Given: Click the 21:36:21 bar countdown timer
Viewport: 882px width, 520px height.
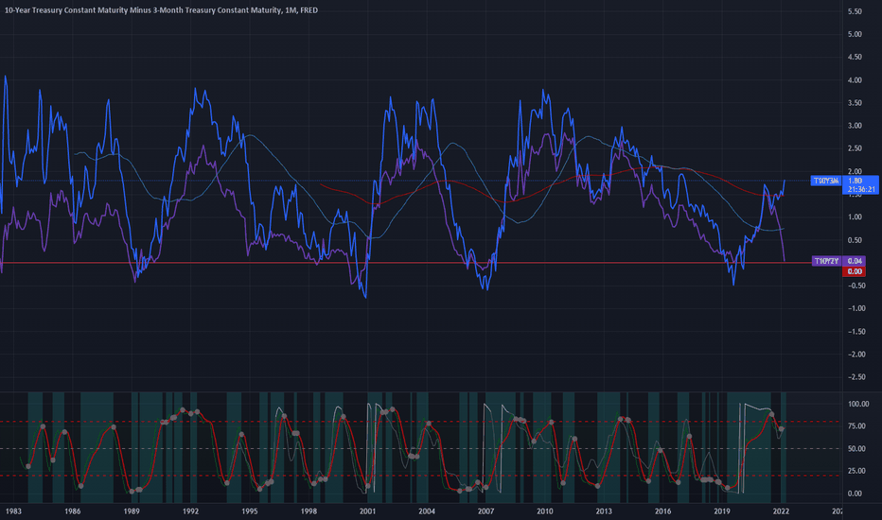Looking at the screenshot, I should 861,189.
